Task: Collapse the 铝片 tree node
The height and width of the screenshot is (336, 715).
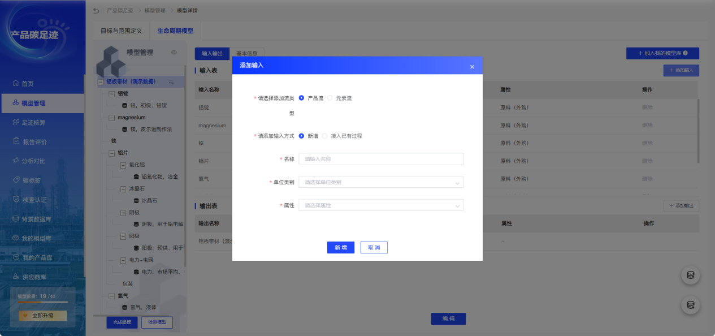Action: (111, 153)
